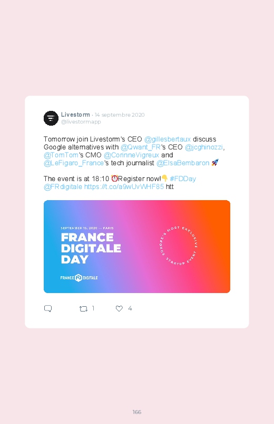274x424 pixels.
Task: Click the Livestorm profile avatar
Action: click(51, 118)
